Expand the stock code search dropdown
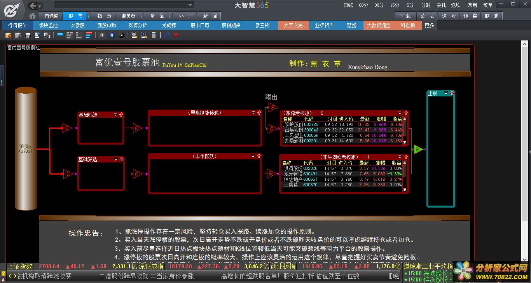 coord(190,5)
